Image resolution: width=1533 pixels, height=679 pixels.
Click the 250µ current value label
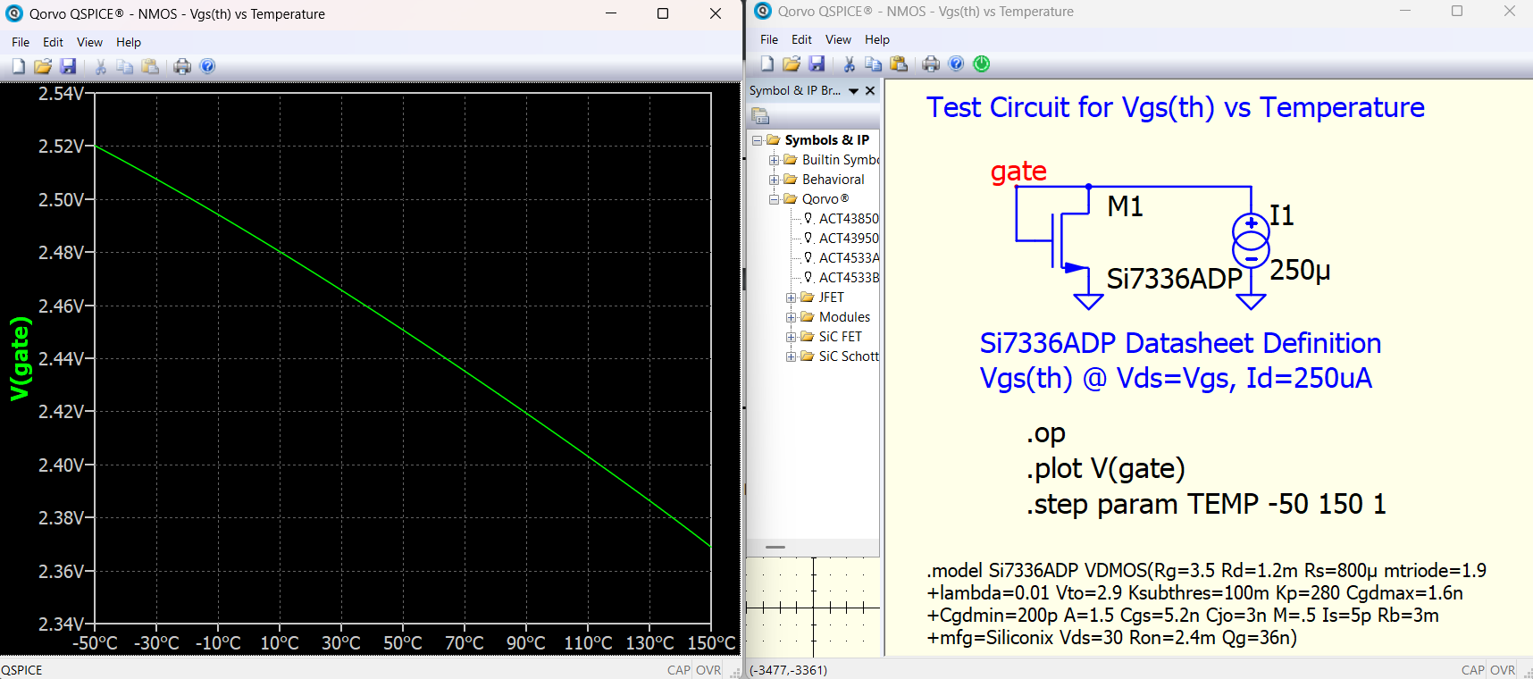point(1301,270)
